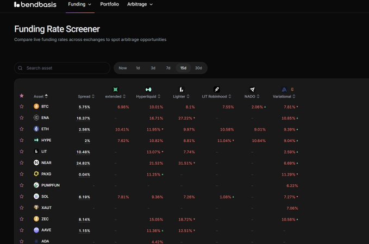Expand the Funding menu dropdown
369x244 pixels.
click(x=80, y=4)
